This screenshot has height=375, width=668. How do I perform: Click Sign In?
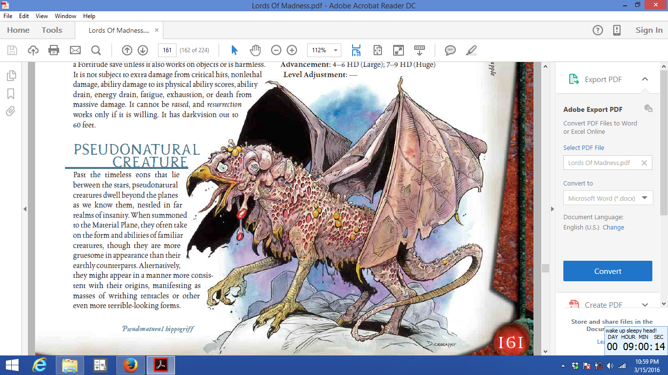649,30
